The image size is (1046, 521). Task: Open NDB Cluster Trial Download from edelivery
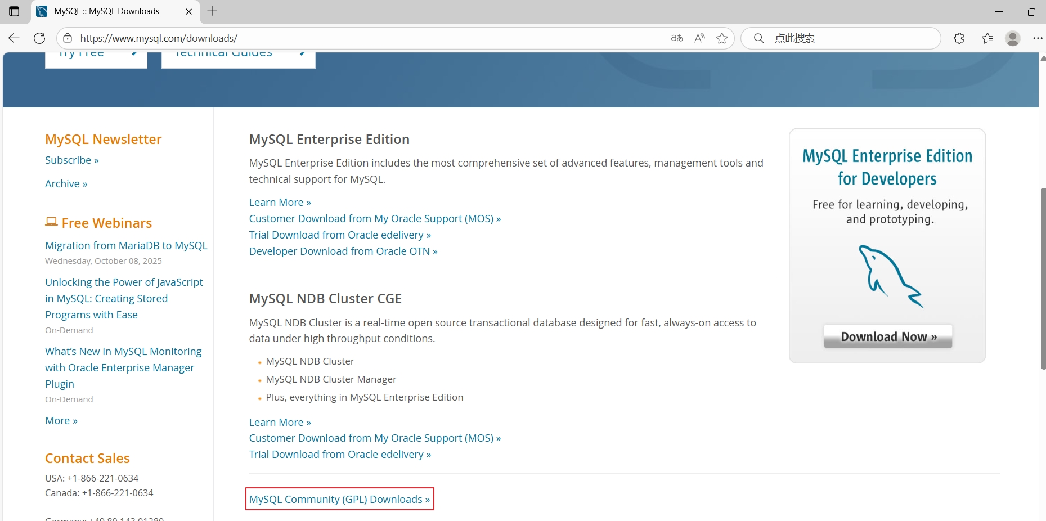tap(340, 455)
